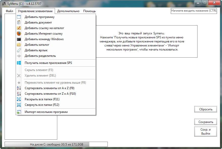Click the Сохр. и Выйти button
Viewport: 222px width, 149px height.
[x=206, y=132]
